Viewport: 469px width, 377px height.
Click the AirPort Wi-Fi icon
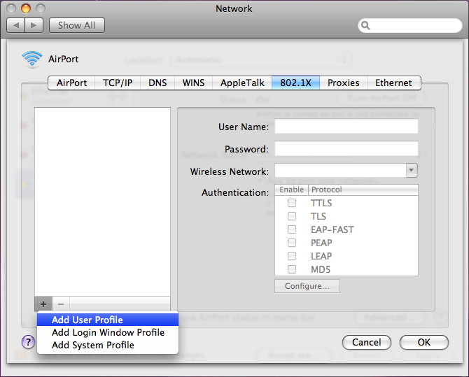32,59
